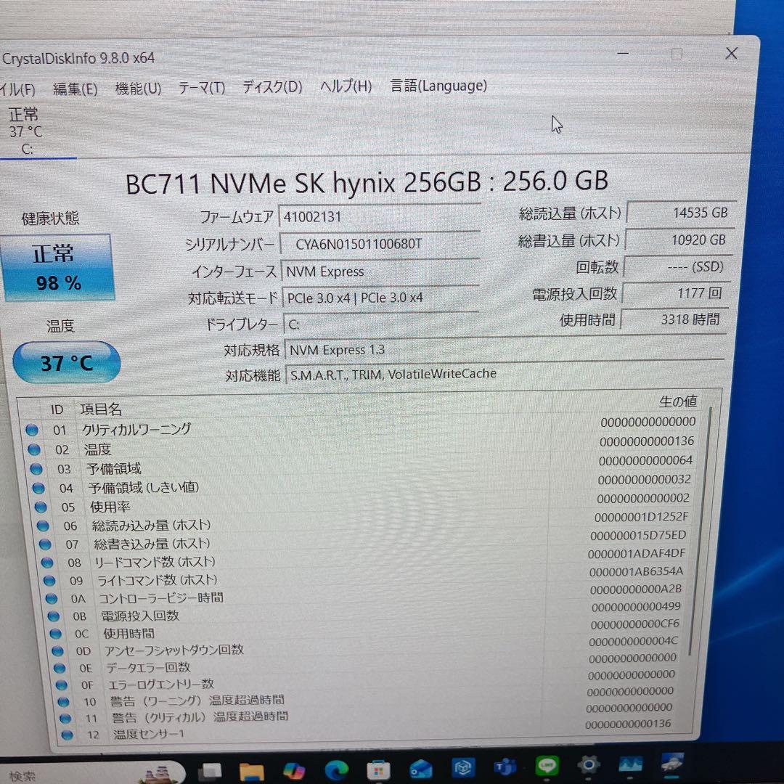Screen dimensions: 784x784
Task: Click the 電源投入回数 value 1177 回
Action: (x=676, y=293)
